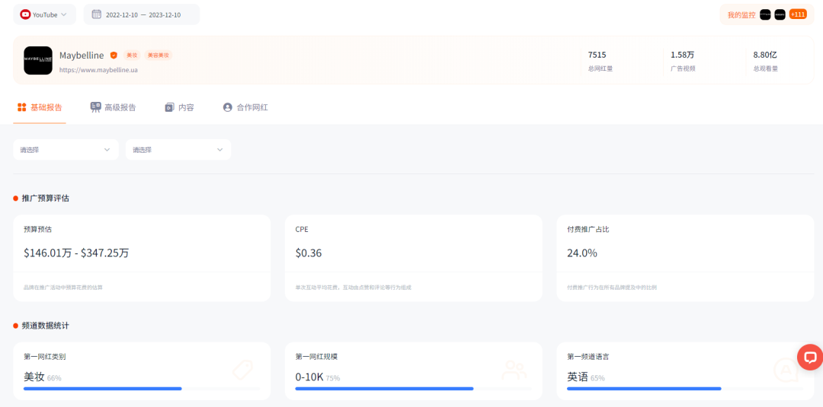
Task: Click the first monitored brand thumbnail
Action: [x=765, y=14]
